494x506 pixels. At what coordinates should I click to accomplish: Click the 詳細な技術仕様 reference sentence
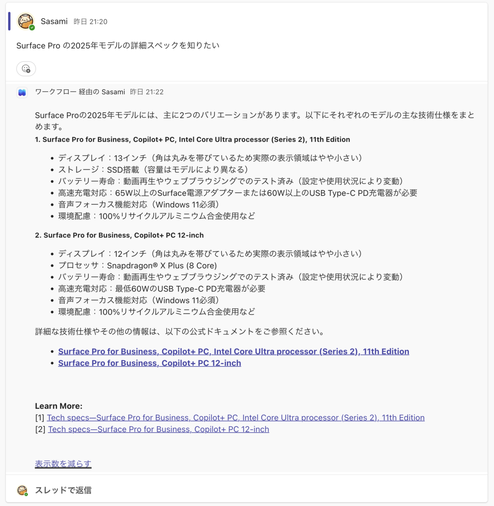coord(181,332)
